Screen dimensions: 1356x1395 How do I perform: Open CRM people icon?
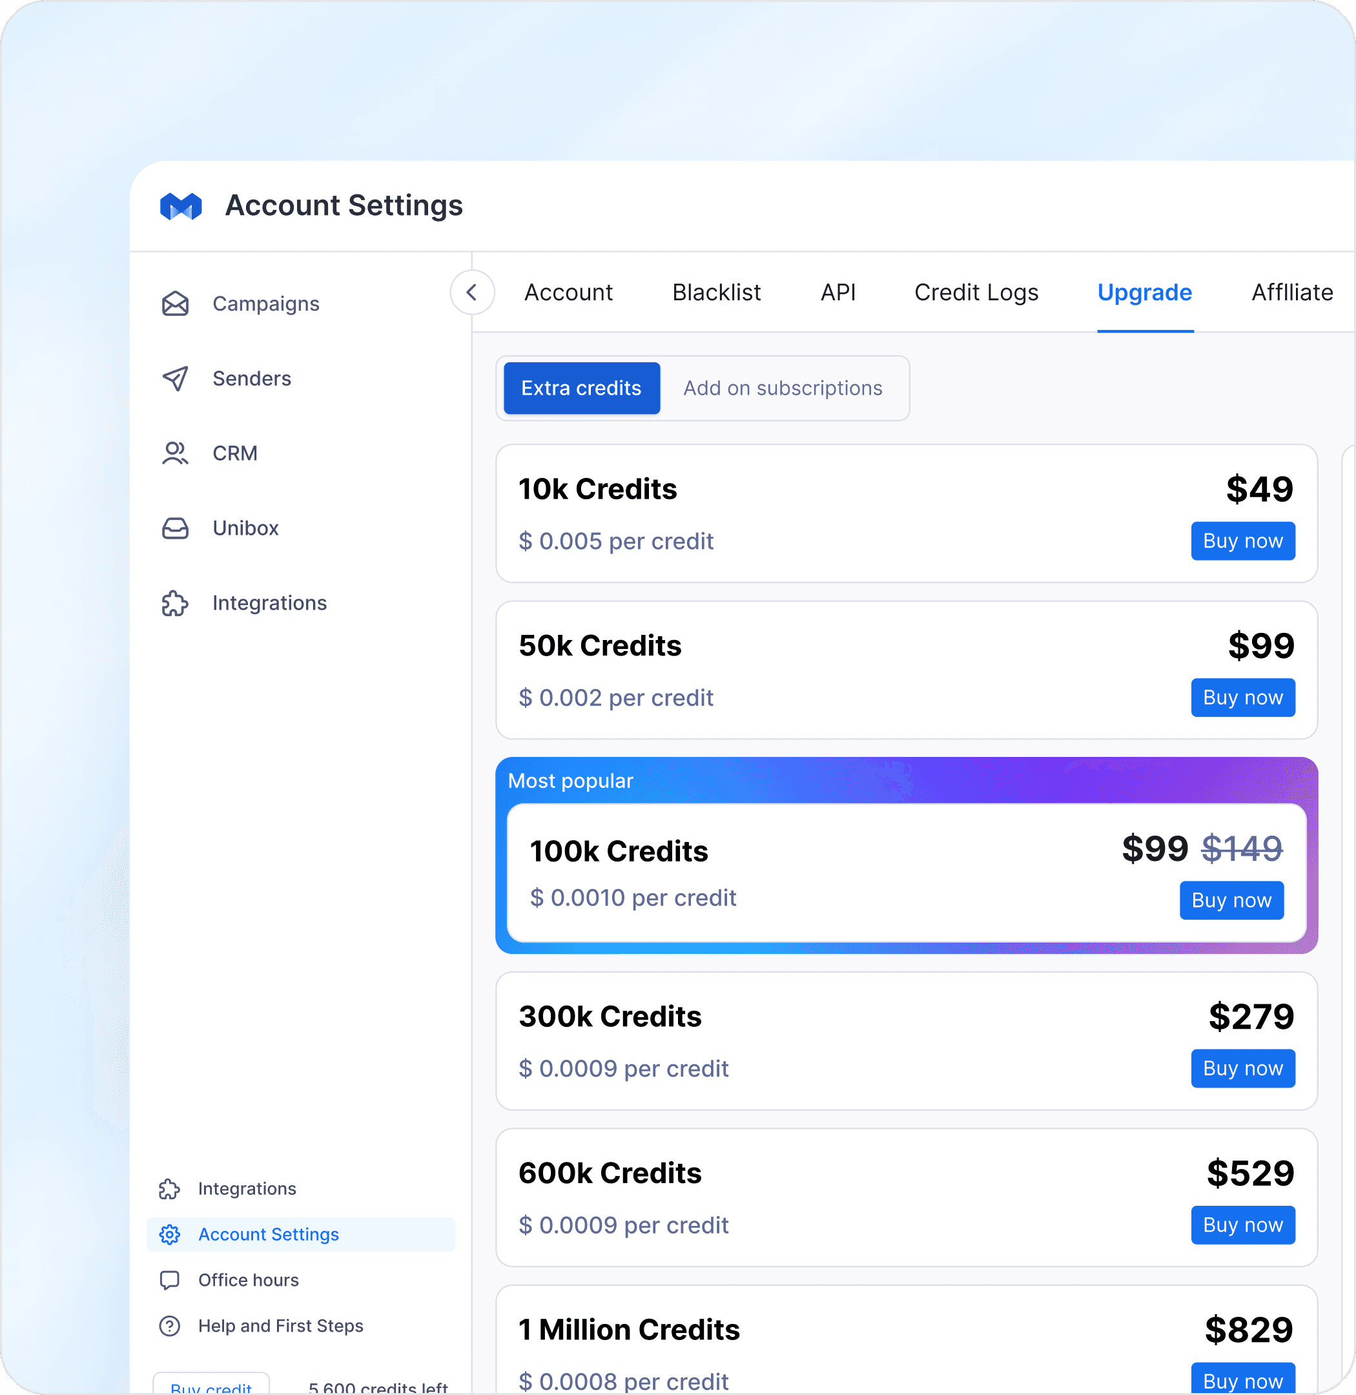tap(175, 453)
